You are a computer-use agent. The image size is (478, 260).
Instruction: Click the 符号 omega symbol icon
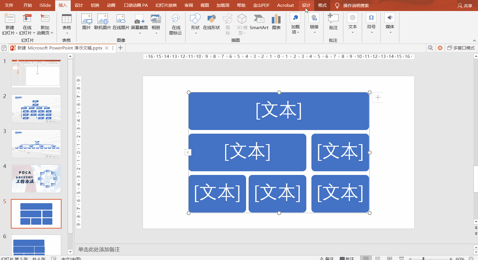(x=371, y=18)
